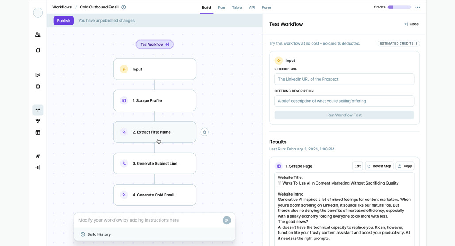Click the Retest Step button
The image size is (455, 246).
coord(379,166)
